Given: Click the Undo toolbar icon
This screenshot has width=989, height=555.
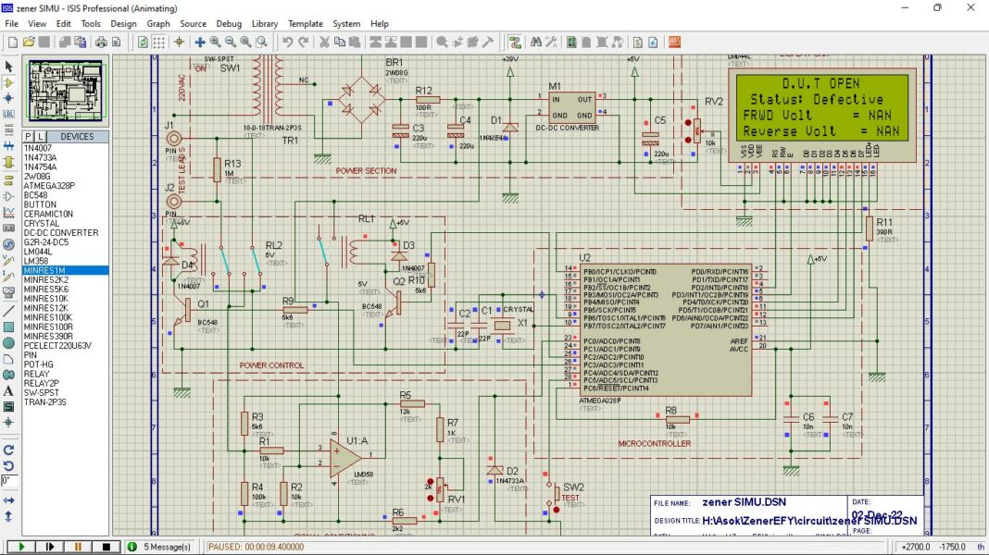Looking at the screenshot, I should point(288,42).
